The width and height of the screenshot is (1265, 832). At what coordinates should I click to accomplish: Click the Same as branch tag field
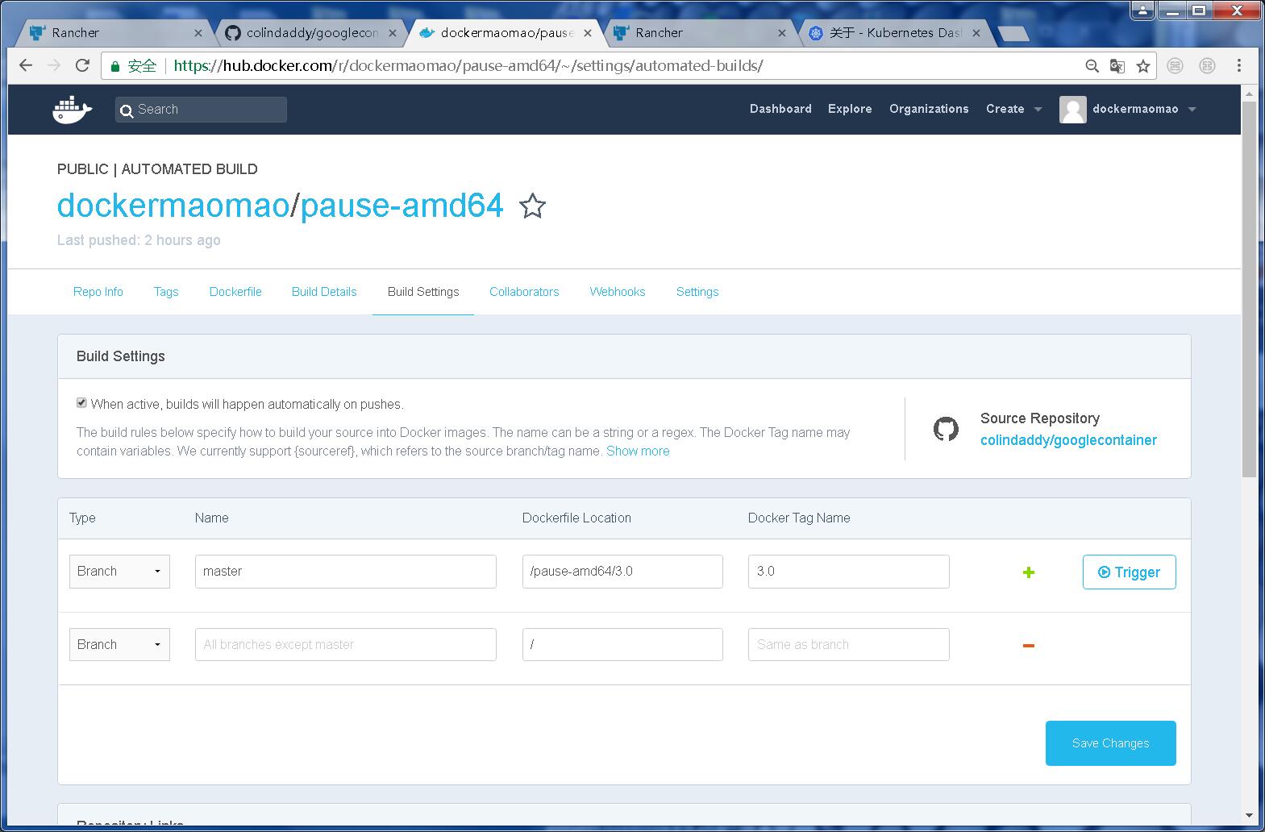(x=848, y=645)
